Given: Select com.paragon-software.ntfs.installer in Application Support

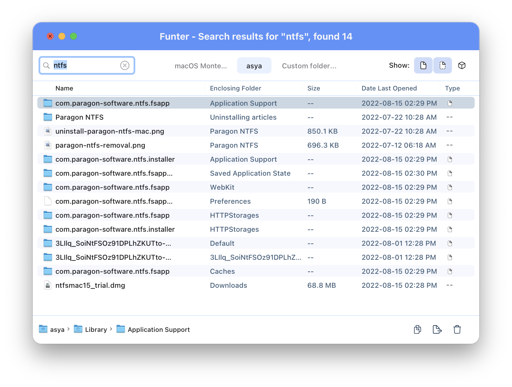Looking at the screenshot, I should click(x=115, y=159).
